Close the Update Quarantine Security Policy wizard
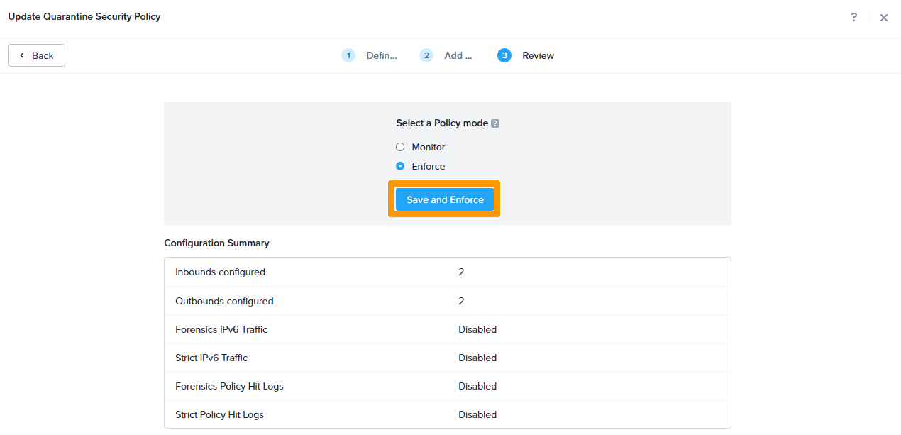Viewport: 901px width, 435px height. (884, 17)
